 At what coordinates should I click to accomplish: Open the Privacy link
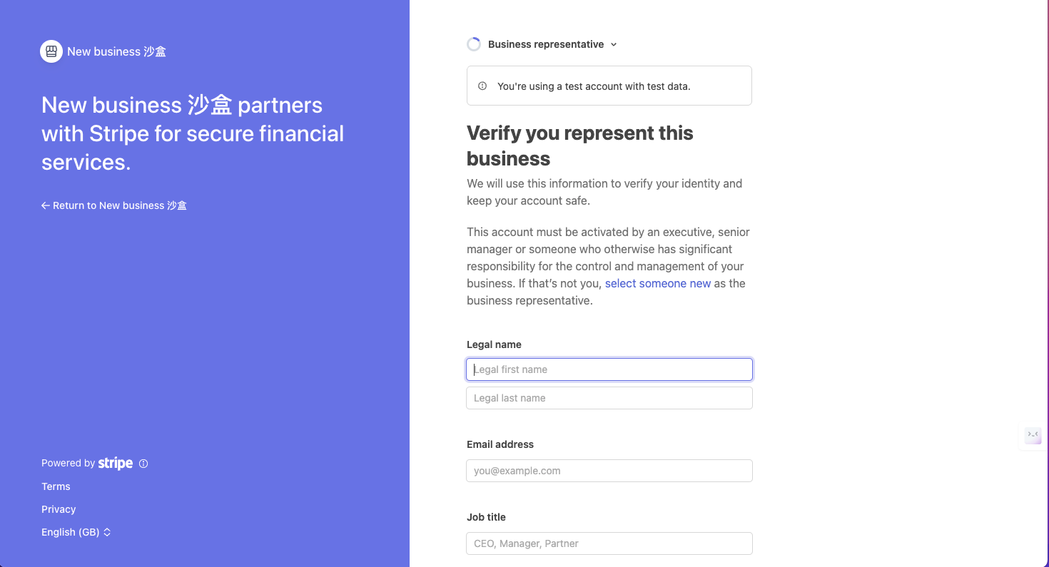tap(59, 509)
